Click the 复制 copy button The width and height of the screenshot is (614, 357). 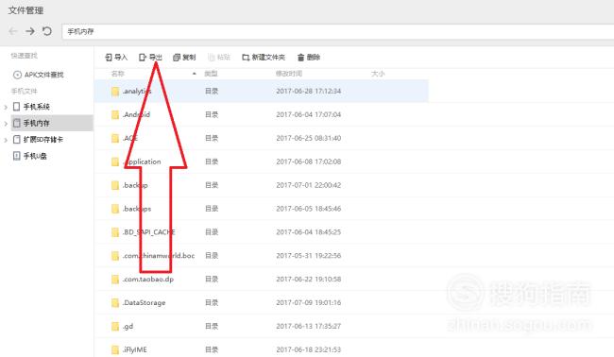click(184, 58)
